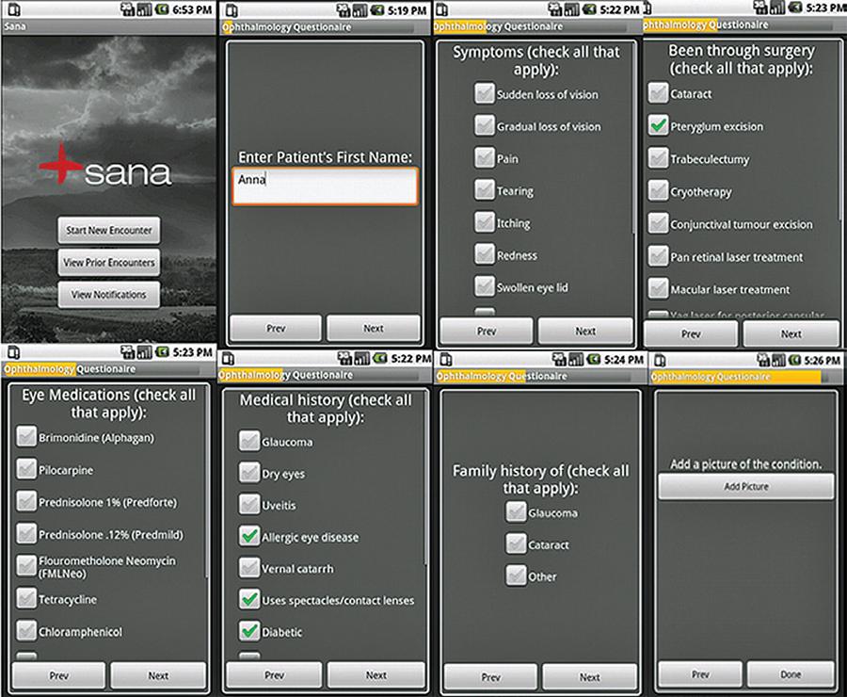
Task: Enable the Brimonidine (Alphagan) medication checkbox
Action: click(26, 437)
